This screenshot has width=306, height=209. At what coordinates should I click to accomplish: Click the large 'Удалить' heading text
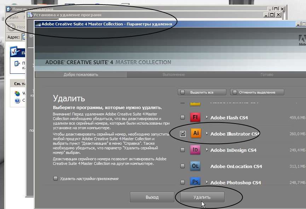(x=69, y=98)
